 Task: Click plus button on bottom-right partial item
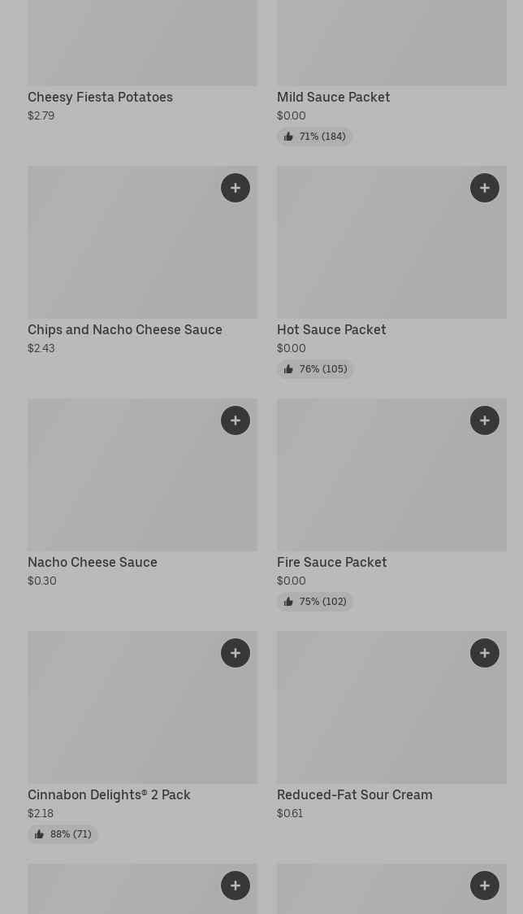[x=485, y=886]
